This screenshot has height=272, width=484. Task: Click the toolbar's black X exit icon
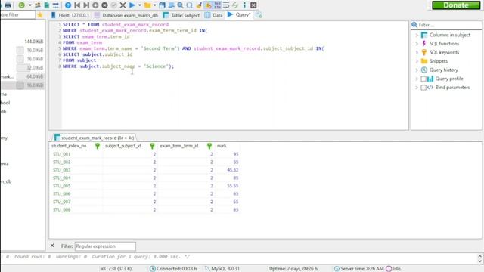tap(253, 5)
